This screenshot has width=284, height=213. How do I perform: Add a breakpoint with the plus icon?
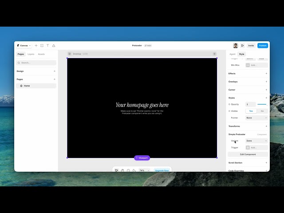[x=214, y=54]
